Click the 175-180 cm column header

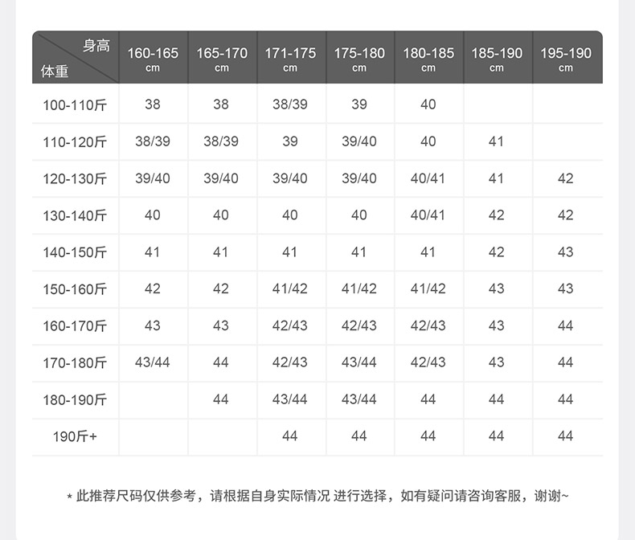click(x=359, y=59)
